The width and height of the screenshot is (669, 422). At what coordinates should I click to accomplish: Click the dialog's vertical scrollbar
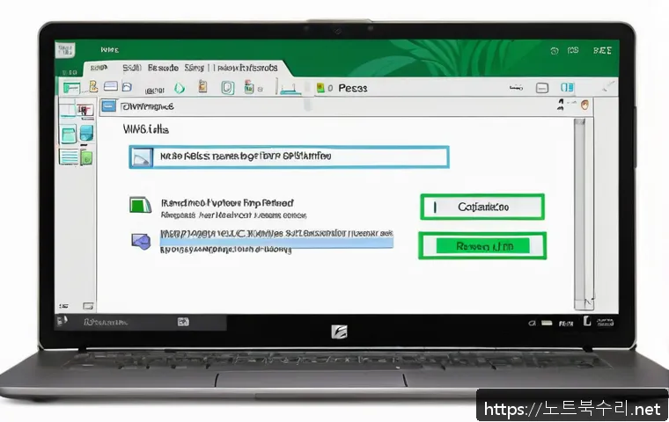[578, 211]
